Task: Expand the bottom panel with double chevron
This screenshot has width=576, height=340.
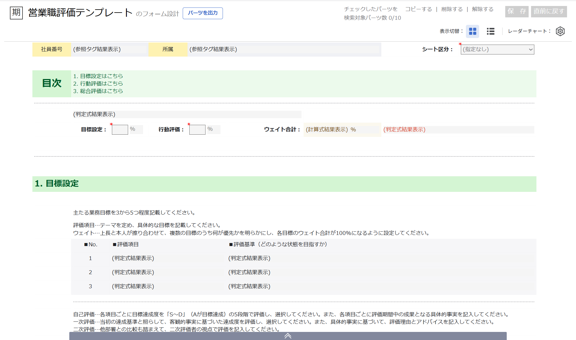Action: [x=288, y=336]
